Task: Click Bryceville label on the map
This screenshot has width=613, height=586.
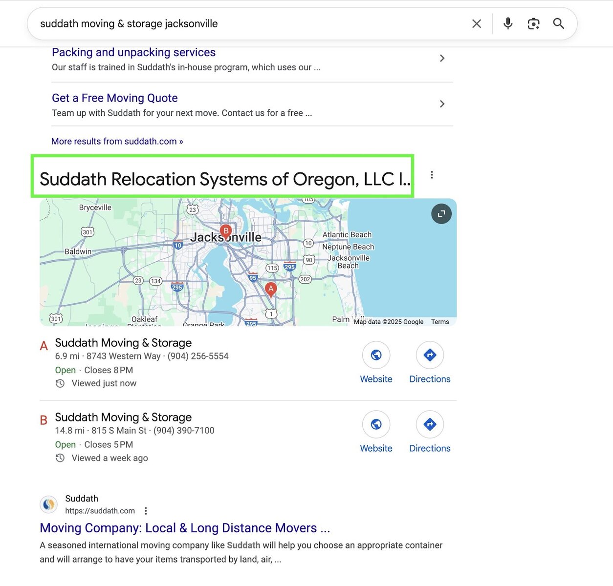Action: coord(95,208)
